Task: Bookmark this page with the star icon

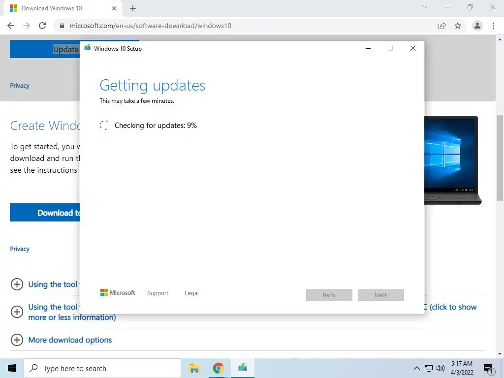Action: (x=458, y=26)
